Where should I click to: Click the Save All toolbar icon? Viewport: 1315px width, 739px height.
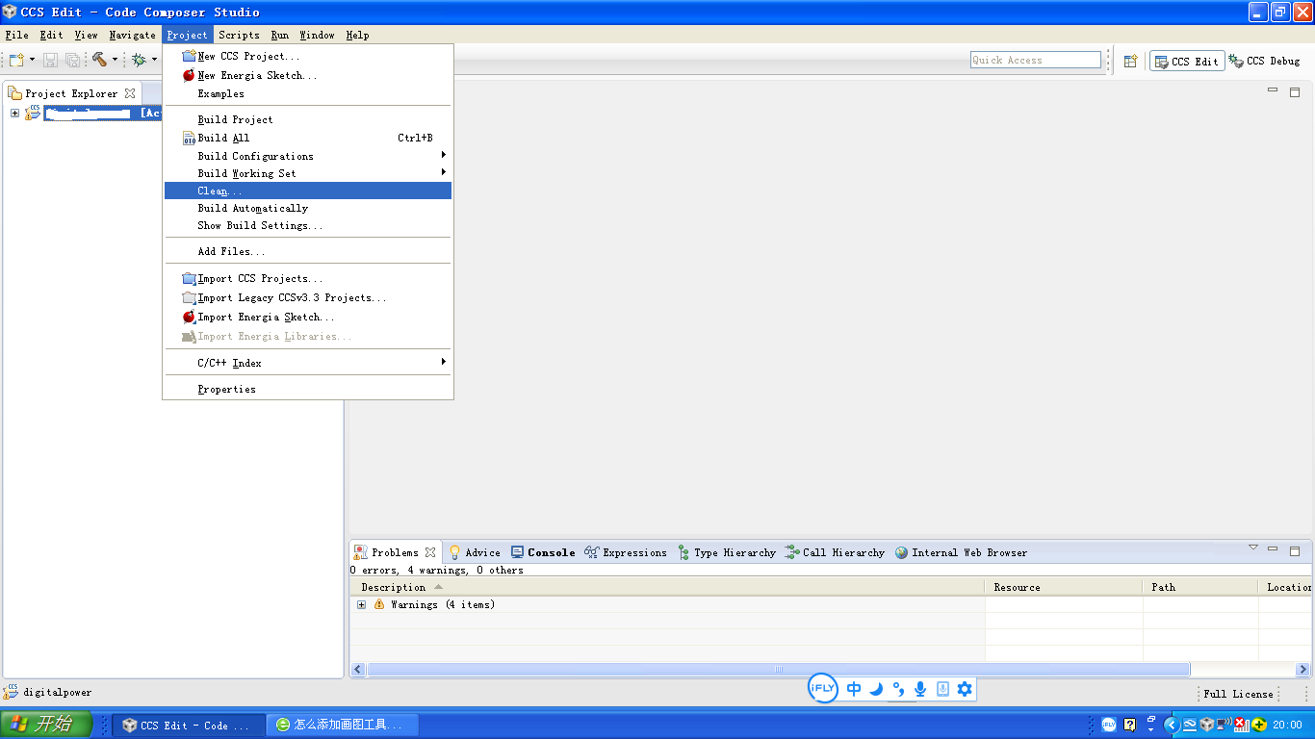click(72, 60)
